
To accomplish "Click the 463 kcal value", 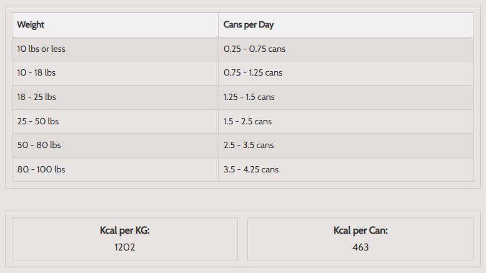I will 360,247.
